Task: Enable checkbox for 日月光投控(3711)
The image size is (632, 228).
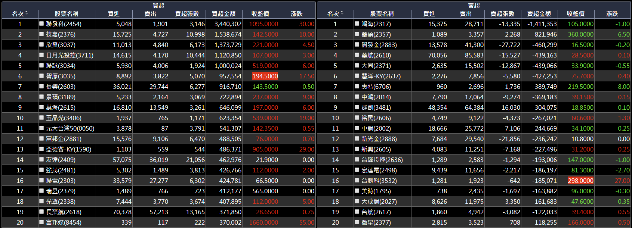Action: click(41, 55)
